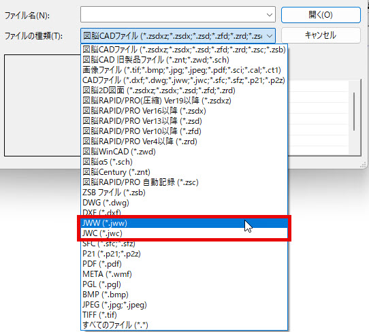The image size is (369, 332).
Task: Click the キャンセル button
Action: click(321, 35)
